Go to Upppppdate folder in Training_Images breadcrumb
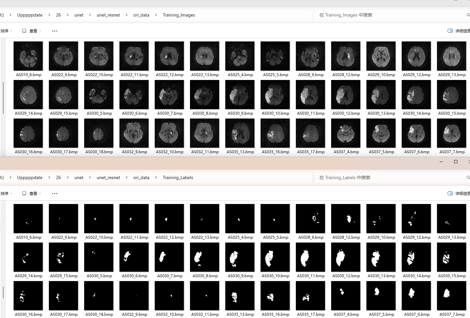 point(30,15)
